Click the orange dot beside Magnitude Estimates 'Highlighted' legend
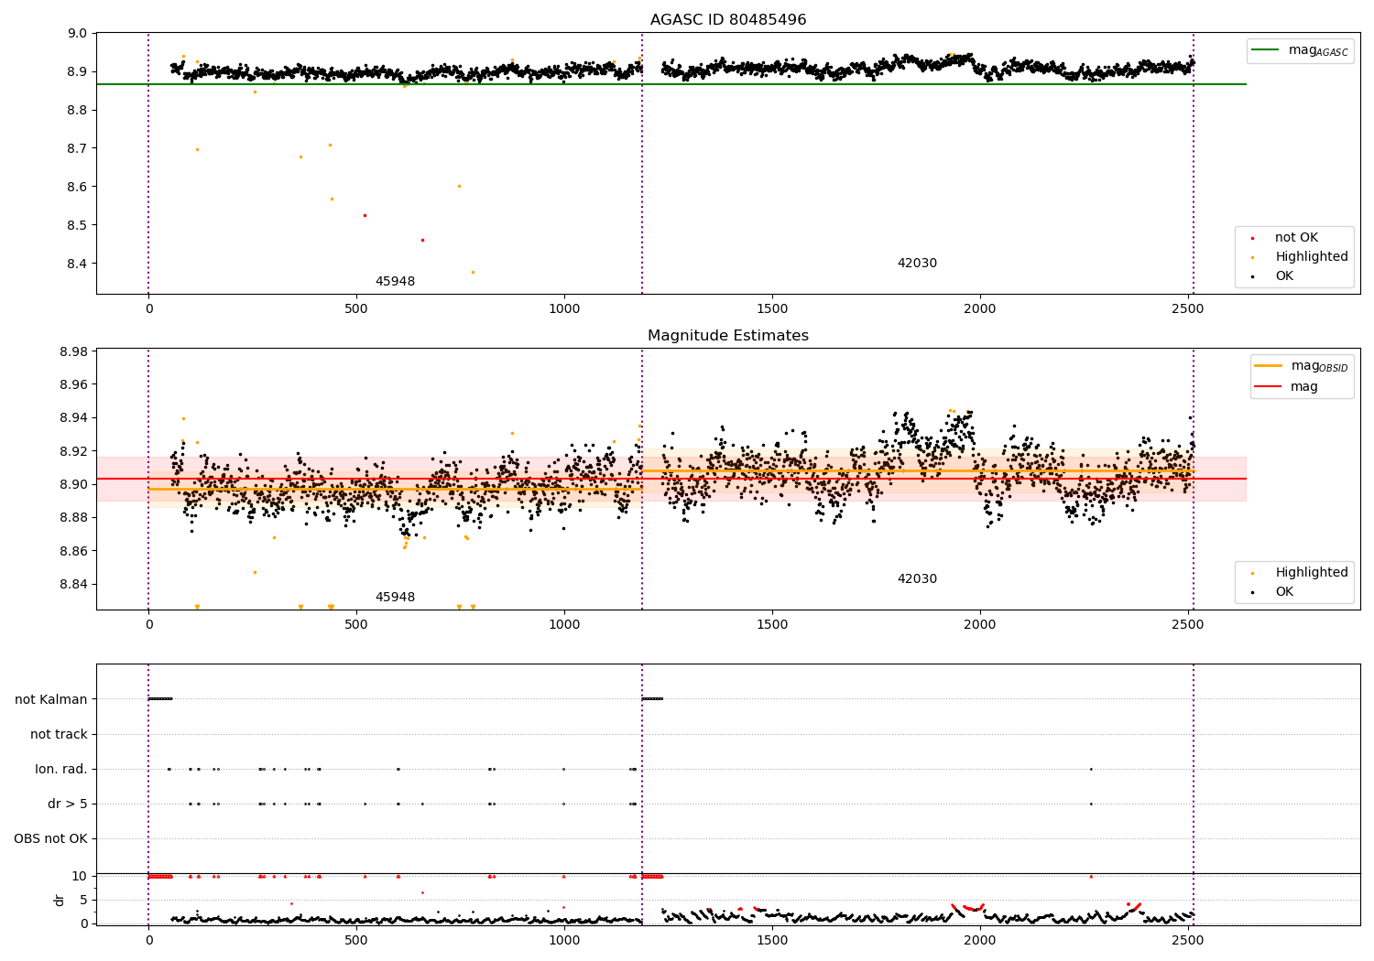 (x=1253, y=573)
